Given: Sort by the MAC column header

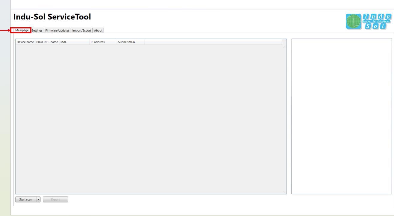Looking at the screenshot, I should (x=74, y=42).
